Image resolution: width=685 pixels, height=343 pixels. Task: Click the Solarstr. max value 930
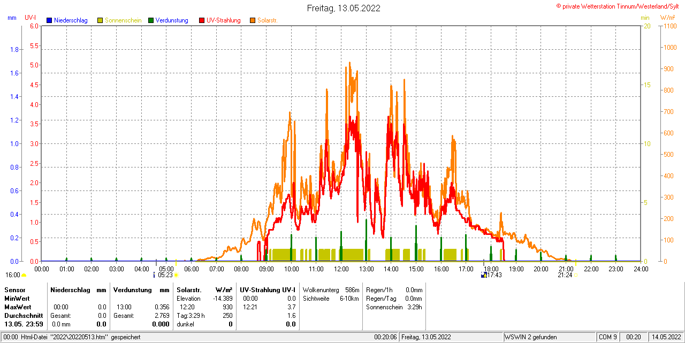click(227, 307)
